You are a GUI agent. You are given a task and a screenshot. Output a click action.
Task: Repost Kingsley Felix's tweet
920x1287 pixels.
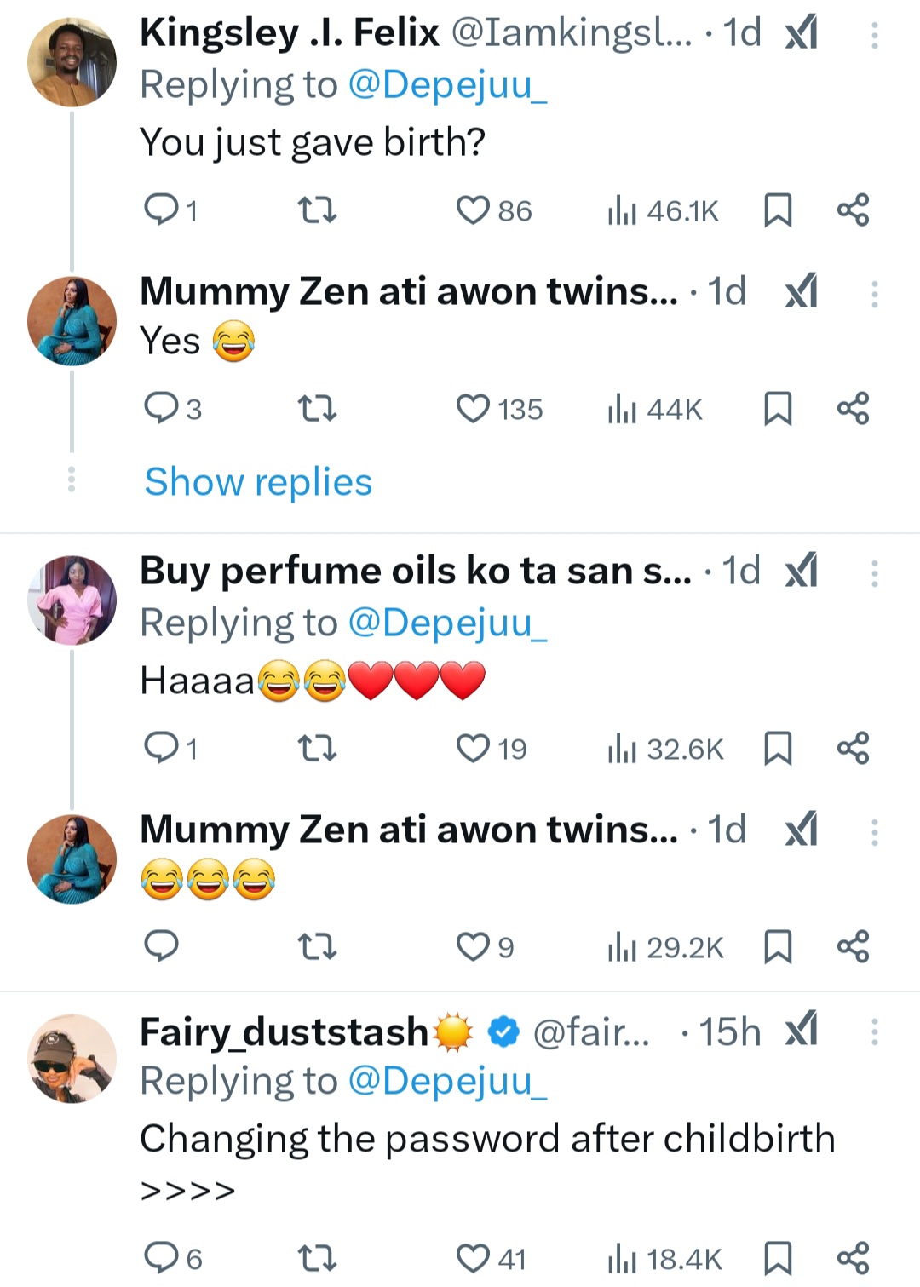click(x=318, y=210)
